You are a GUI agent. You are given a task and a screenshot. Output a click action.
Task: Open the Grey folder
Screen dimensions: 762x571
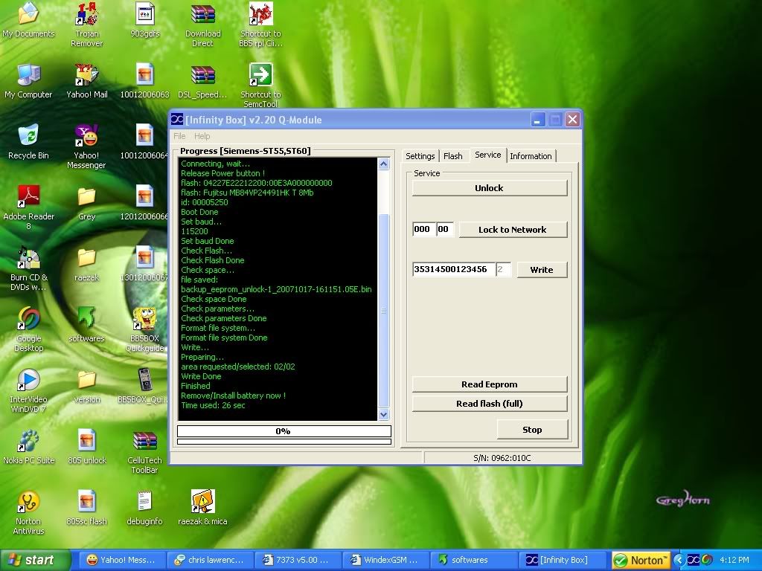86,203
